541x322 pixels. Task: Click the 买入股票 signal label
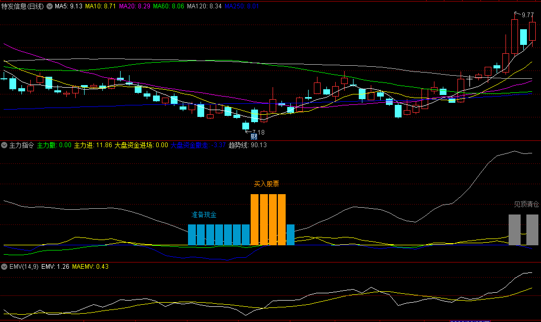(266, 184)
